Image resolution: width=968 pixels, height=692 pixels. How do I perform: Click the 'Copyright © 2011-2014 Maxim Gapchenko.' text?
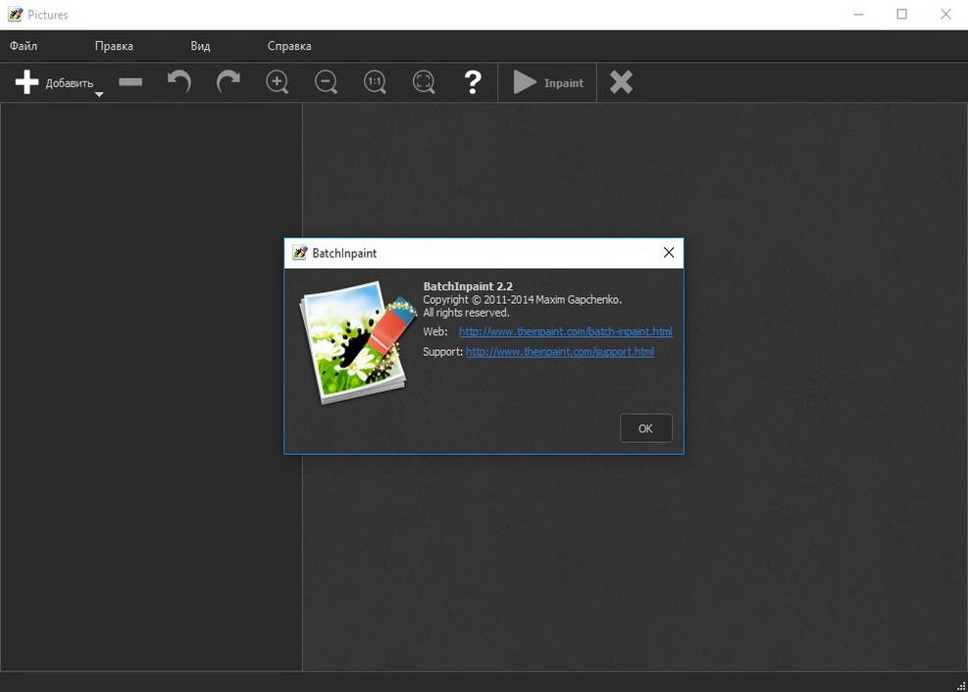click(523, 300)
